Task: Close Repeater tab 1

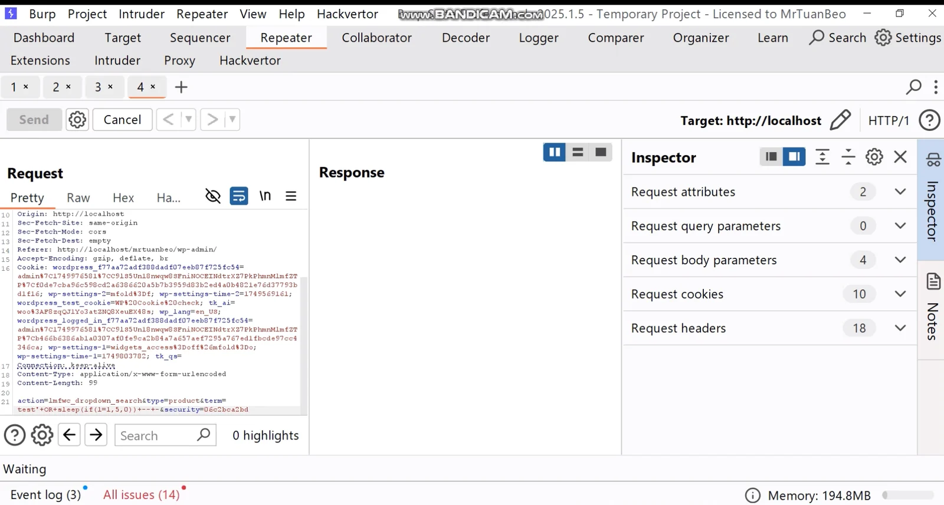Action: click(x=26, y=87)
